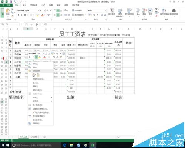Switch to the Formulas (公式) ribbon tab
The width and height of the screenshot is (185, 148).
(43, 5)
